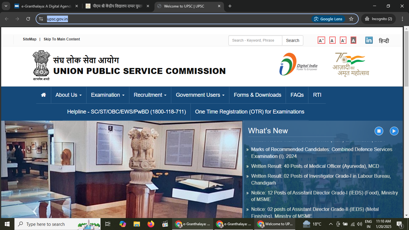Open the UPSC LinkedIn icon

pos(369,40)
